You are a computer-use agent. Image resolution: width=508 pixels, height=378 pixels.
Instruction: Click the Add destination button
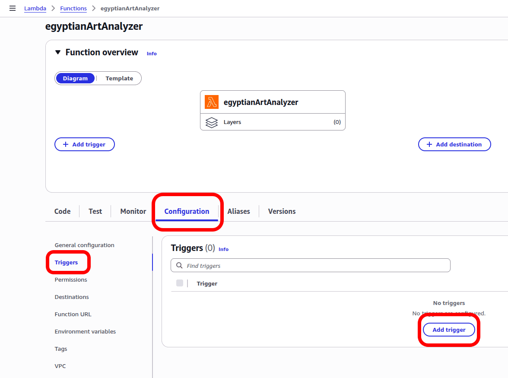(x=454, y=144)
